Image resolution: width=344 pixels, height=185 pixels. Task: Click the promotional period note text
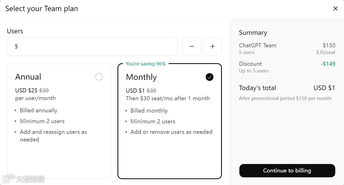point(285,99)
